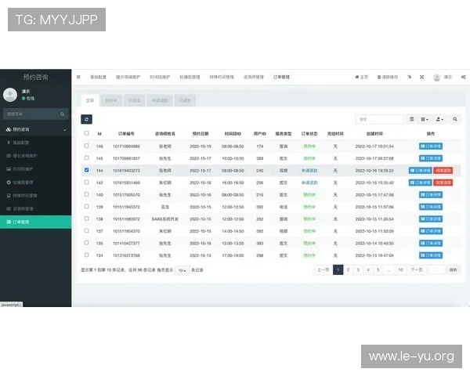Check the select-all checkbox in table header
Image resolution: width=470 pixels, height=376 pixels.
point(86,134)
